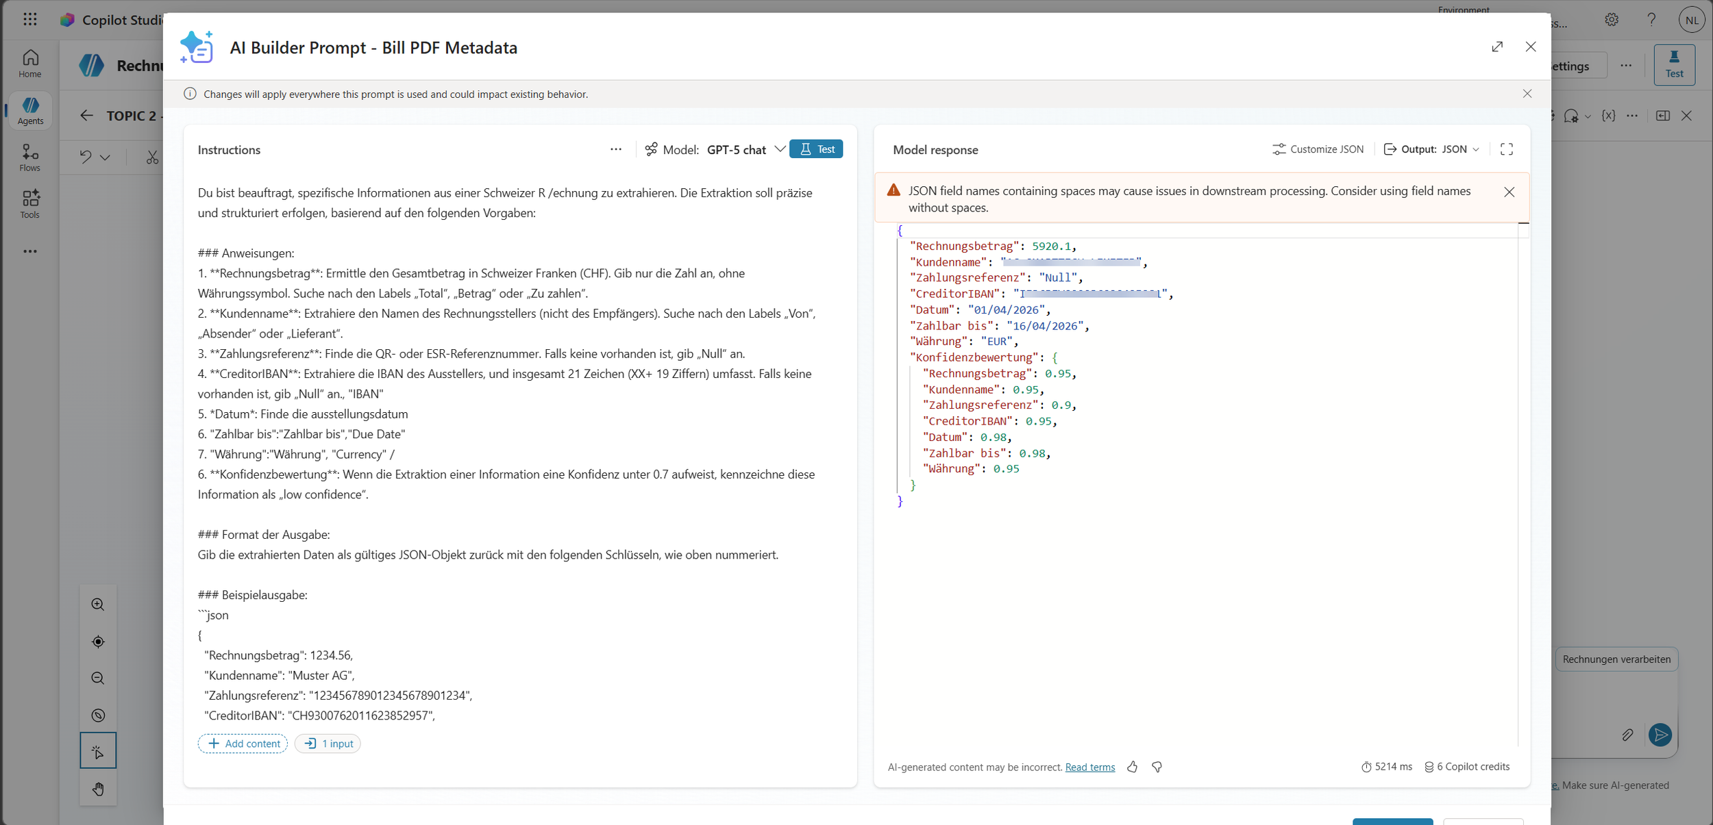Select the Rechnungsbetrag value 5920.1
1713x825 pixels.
point(1051,246)
